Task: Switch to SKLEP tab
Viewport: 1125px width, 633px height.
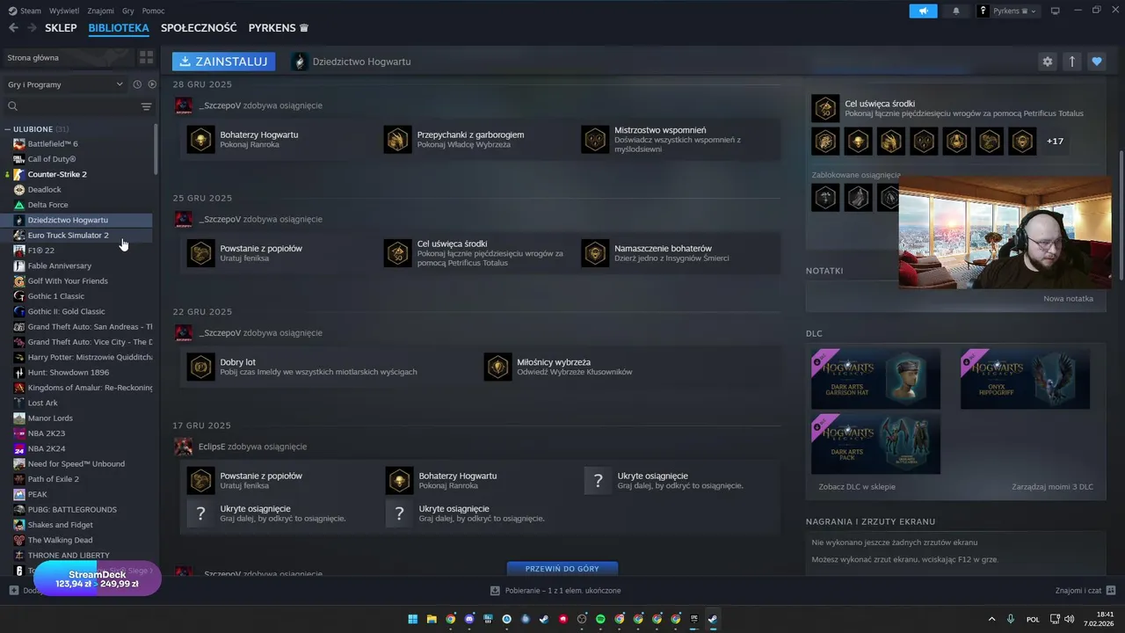Action: [x=61, y=28]
